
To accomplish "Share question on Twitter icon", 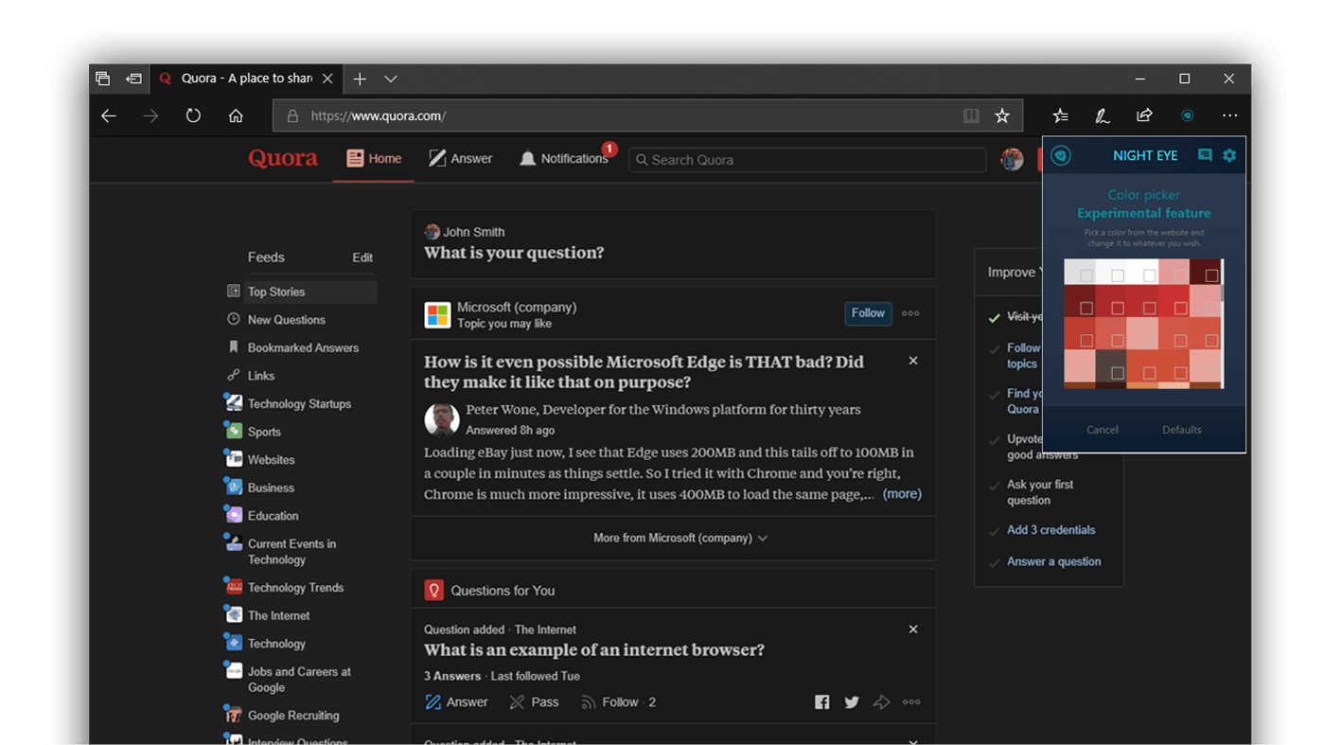I will pos(852,702).
